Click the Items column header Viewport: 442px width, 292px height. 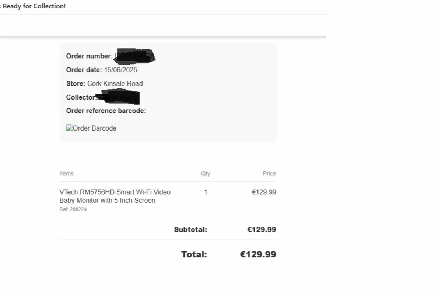click(x=66, y=174)
